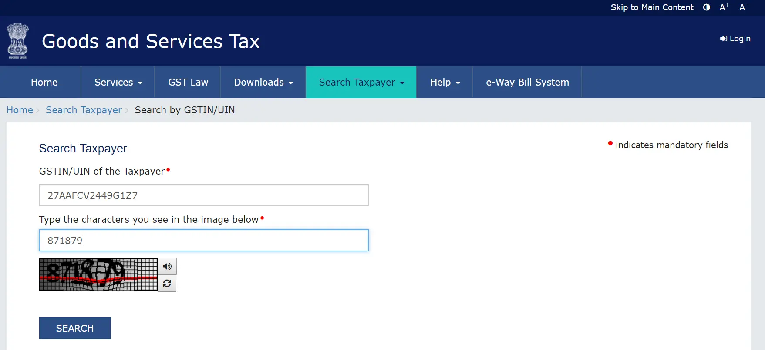Focus the GSTIN/UIN input field
The width and height of the screenshot is (765, 350).
tap(204, 195)
